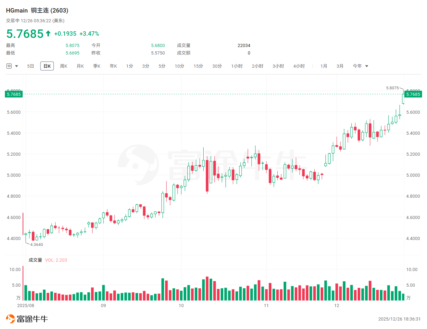Image resolution: width=427 pixels, height=329 pixels.
Task: Switch to 周K weekly candles
Action: click(x=64, y=66)
